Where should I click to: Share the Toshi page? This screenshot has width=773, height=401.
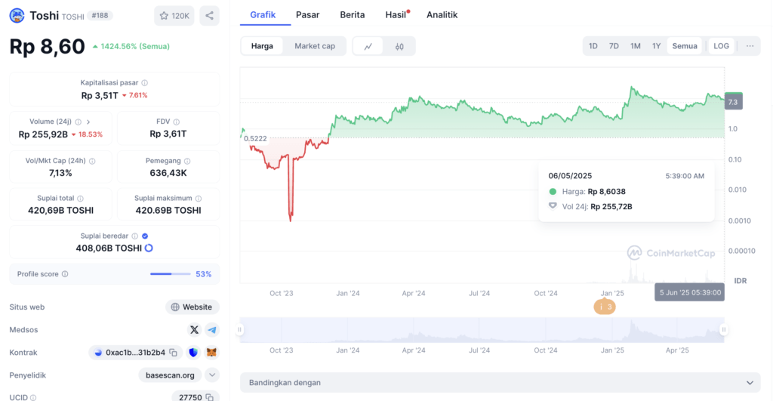coord(210,16)
